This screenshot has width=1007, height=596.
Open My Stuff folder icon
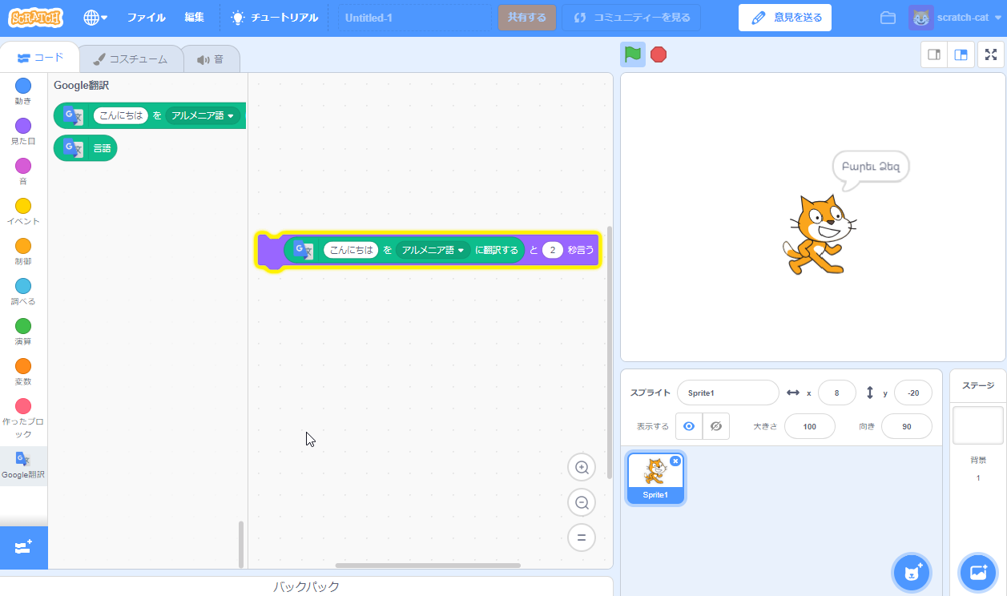(x=888, y=18)
